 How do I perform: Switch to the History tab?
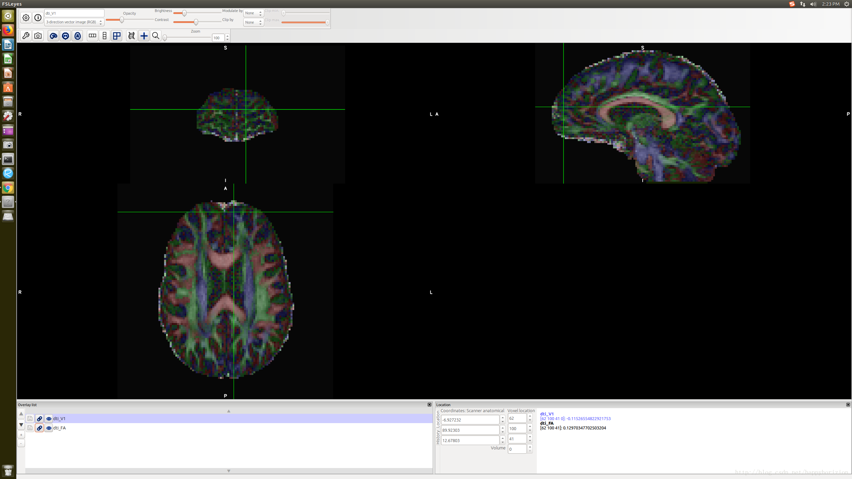tap(438, 437)
